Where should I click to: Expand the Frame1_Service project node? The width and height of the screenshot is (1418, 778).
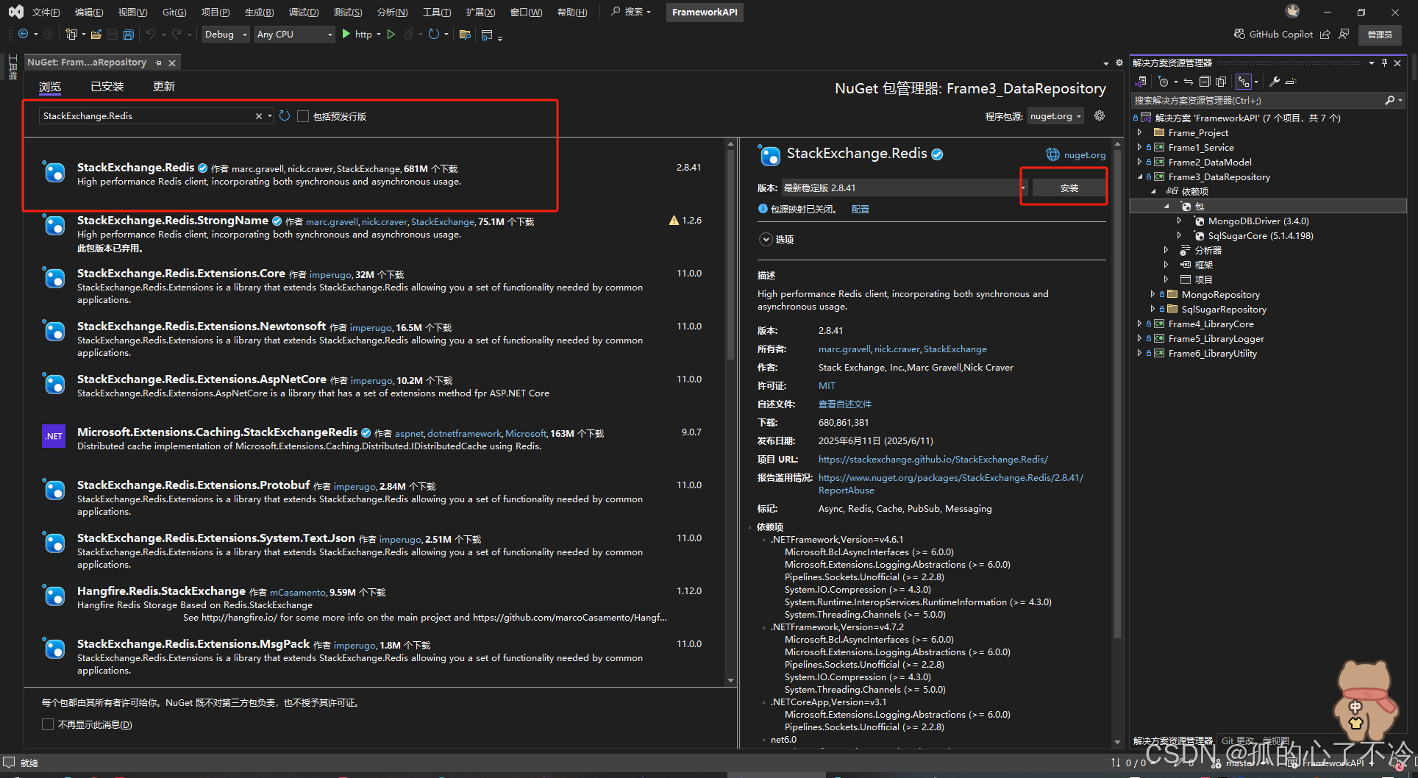[1140, 148]
